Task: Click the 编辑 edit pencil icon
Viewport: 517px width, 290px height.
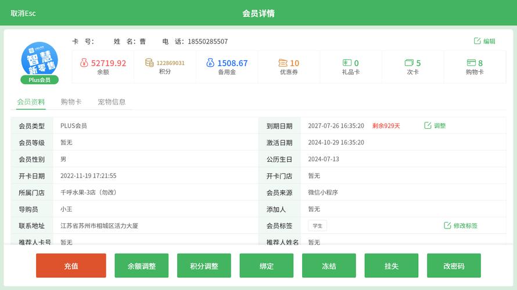Action: 477,41
